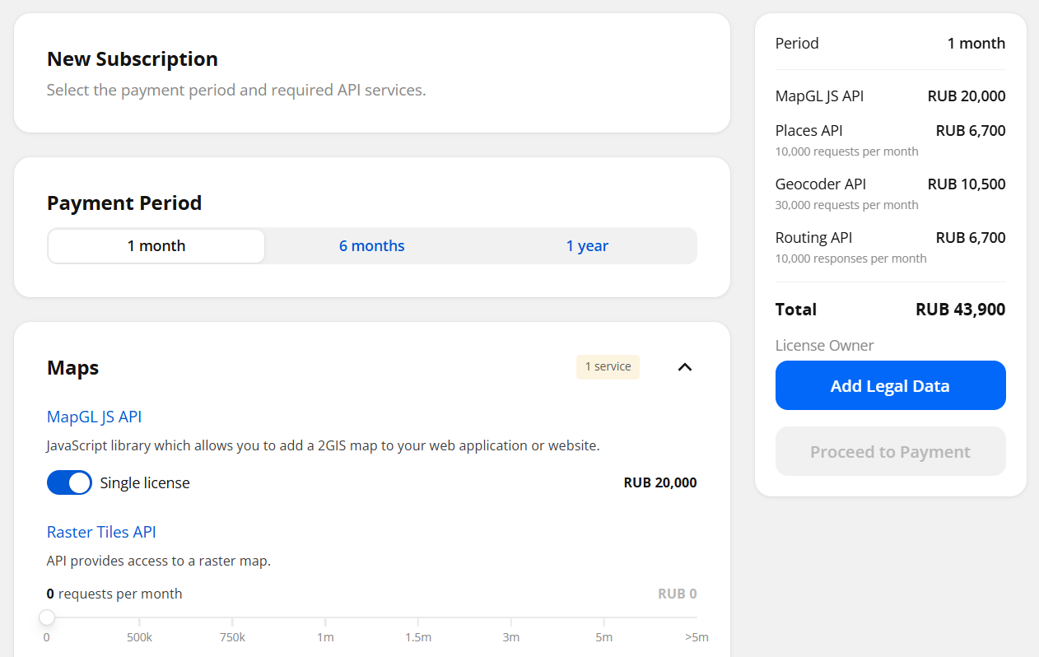Image resolution: width=1039 pixels, height=657 pixels.
Task: Choose the 1 year payment period
Action: (x=587, y=246)
